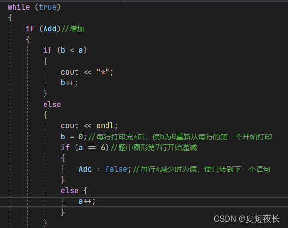Click the 'false' keyword
This screenshot has width=288, height=228.
point(116,169)
